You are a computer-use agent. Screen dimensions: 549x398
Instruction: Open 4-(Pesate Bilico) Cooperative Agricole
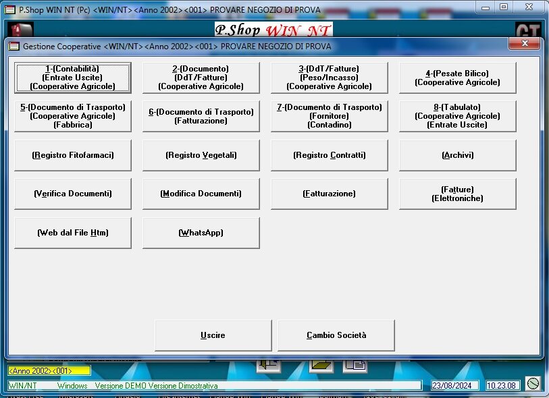[457, 78]
